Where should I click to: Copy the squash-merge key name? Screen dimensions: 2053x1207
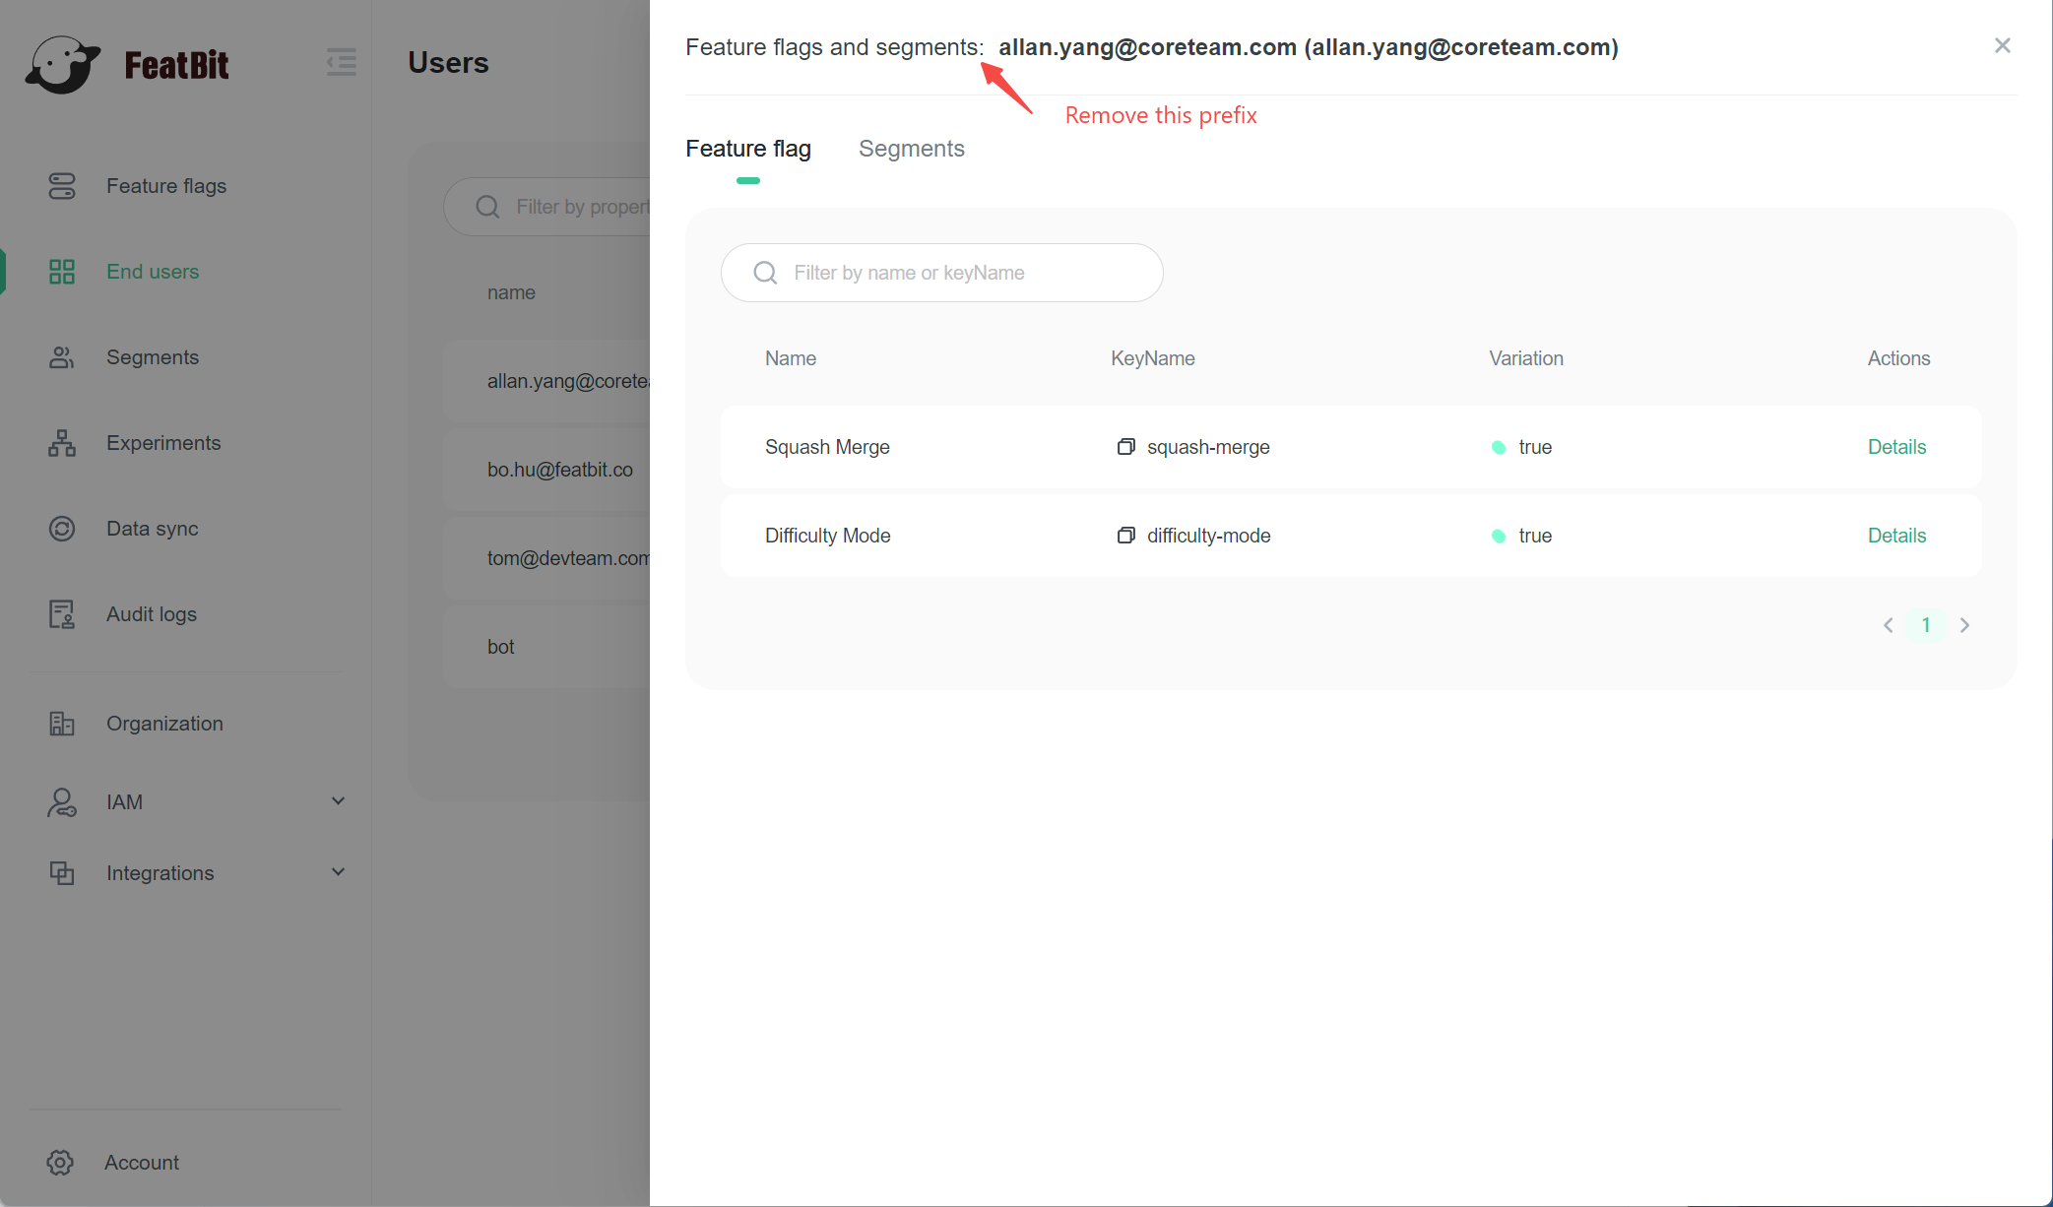click(1125, 447)
